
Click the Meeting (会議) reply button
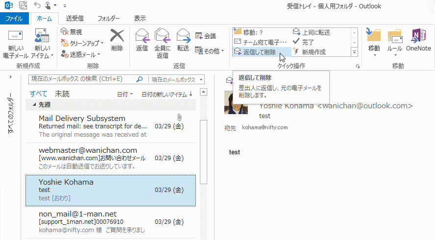click(x=206, y=36)
